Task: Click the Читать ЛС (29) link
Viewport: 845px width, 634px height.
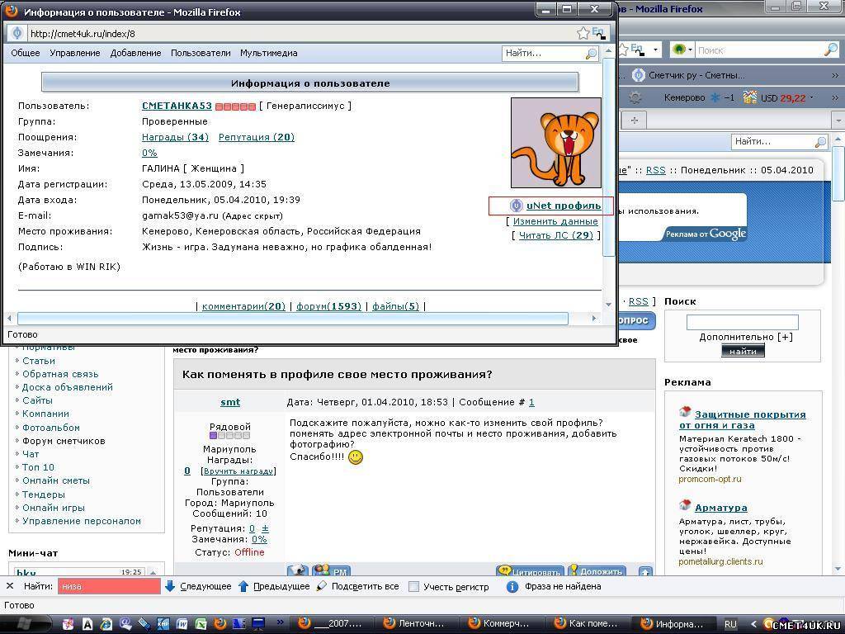Action: (555, 235)
